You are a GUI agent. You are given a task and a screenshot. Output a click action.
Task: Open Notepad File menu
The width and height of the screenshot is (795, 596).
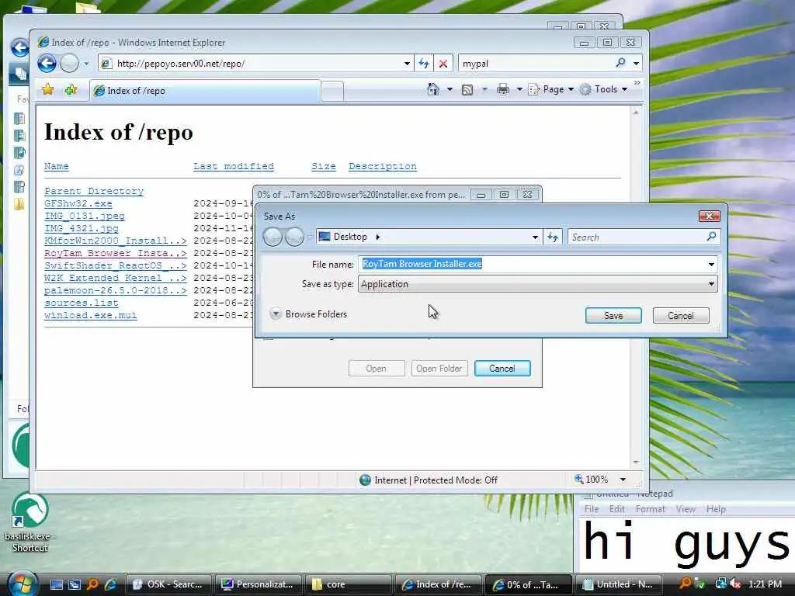pyautogui.click(x=592, y=509)
